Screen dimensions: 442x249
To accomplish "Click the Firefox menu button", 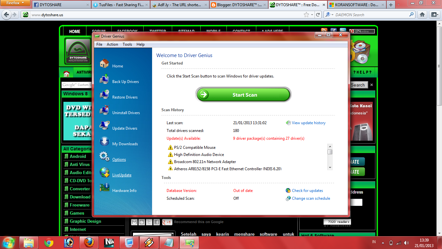I will 15,3.
